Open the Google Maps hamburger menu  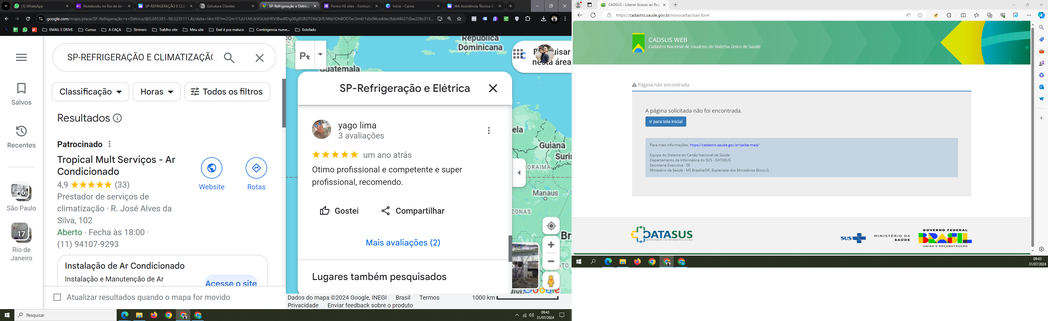coord(21,57)
